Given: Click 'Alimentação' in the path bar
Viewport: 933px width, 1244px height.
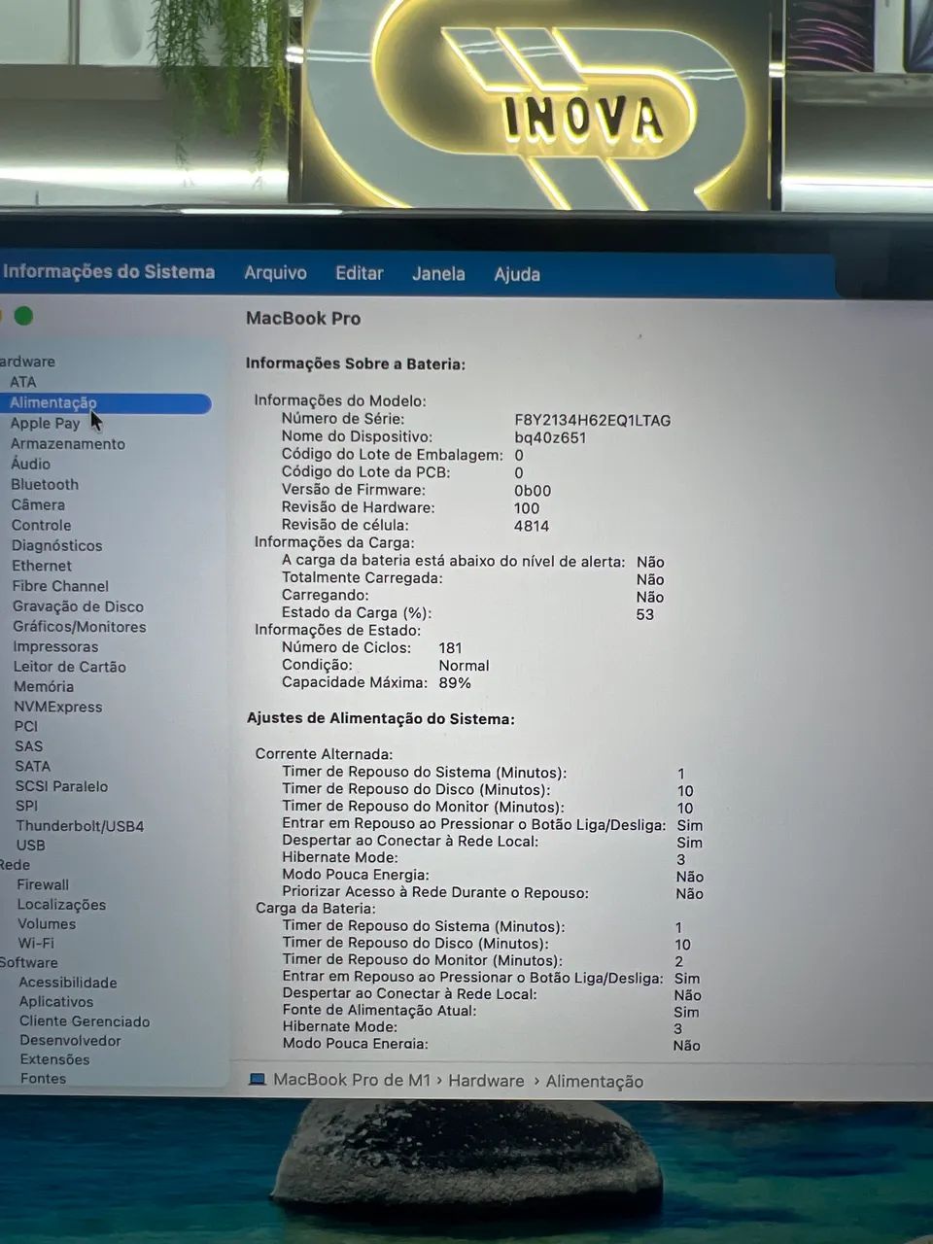Looking at the screenshot, I should pyautogui.click(x=595, y=1082).
